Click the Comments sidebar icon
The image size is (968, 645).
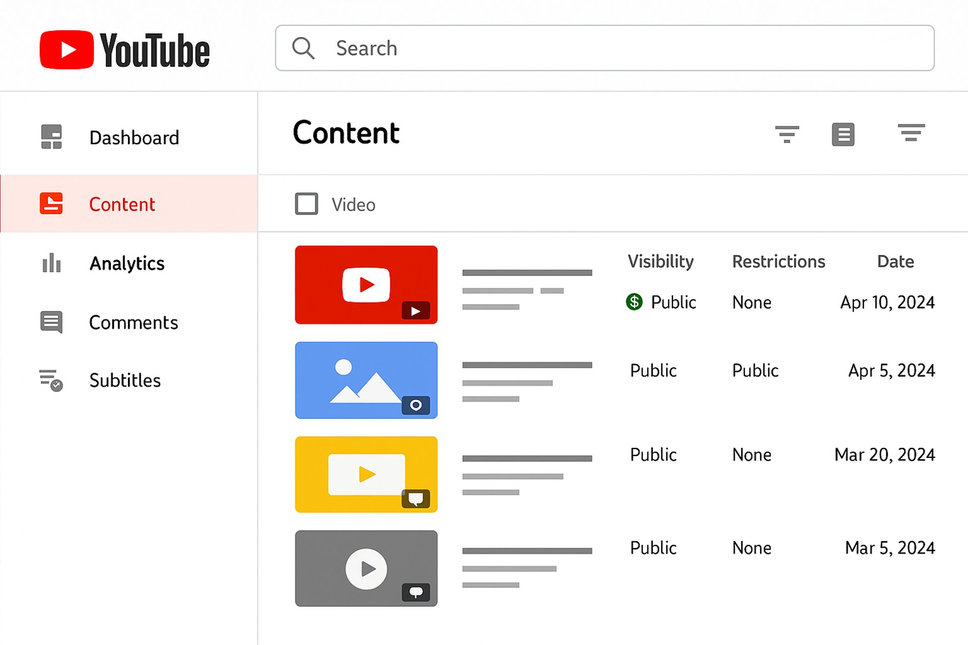[x=51, y=322]
